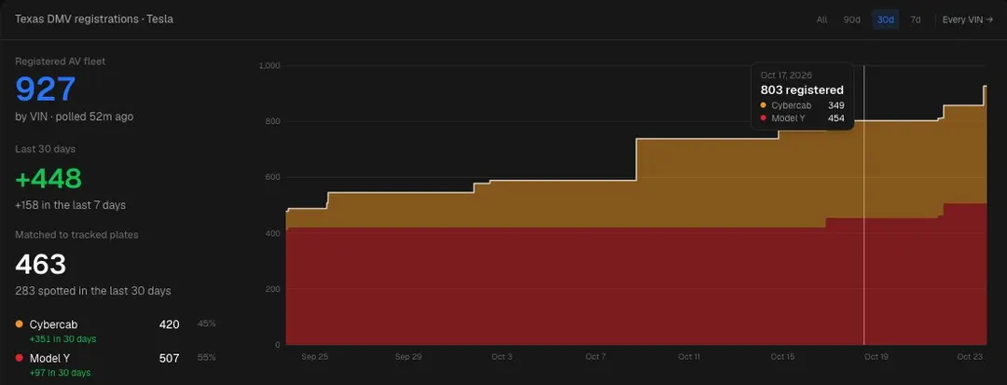
Task: Click '283 spotted in the last 30 days'
Action: (x=93, y=291)
